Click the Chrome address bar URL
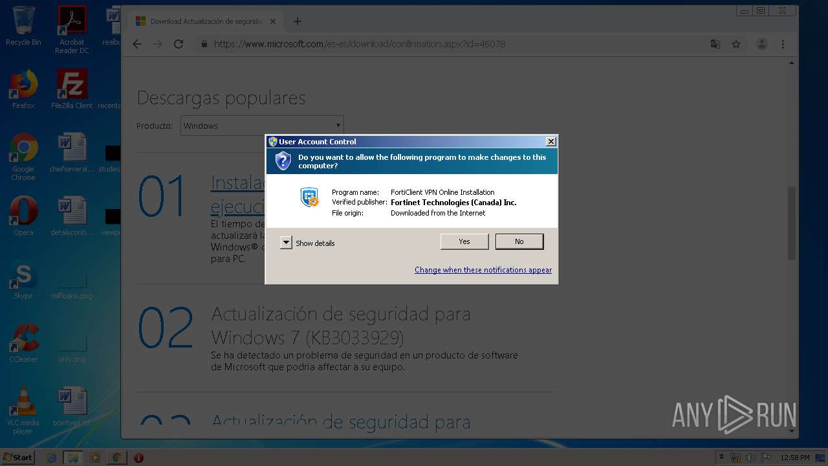This screenshot has width=828, height=466. (359, 44)
